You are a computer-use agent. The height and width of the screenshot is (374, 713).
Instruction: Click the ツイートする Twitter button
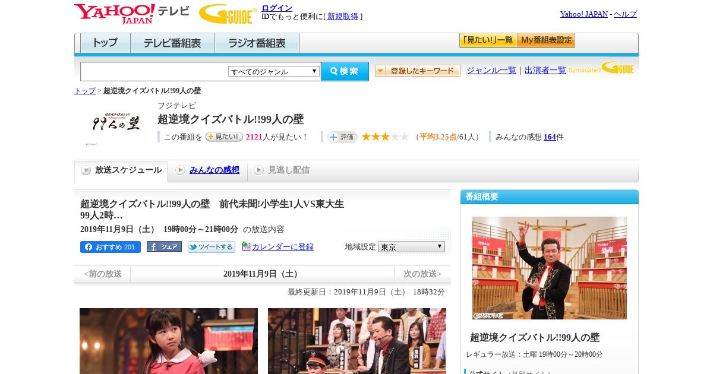[212, 247]
